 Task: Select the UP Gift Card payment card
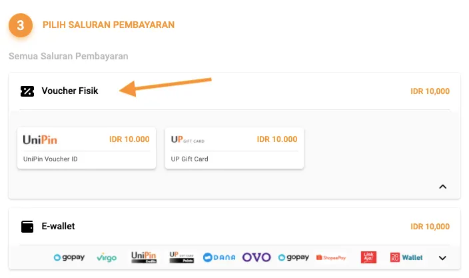(x=234, y=148)
